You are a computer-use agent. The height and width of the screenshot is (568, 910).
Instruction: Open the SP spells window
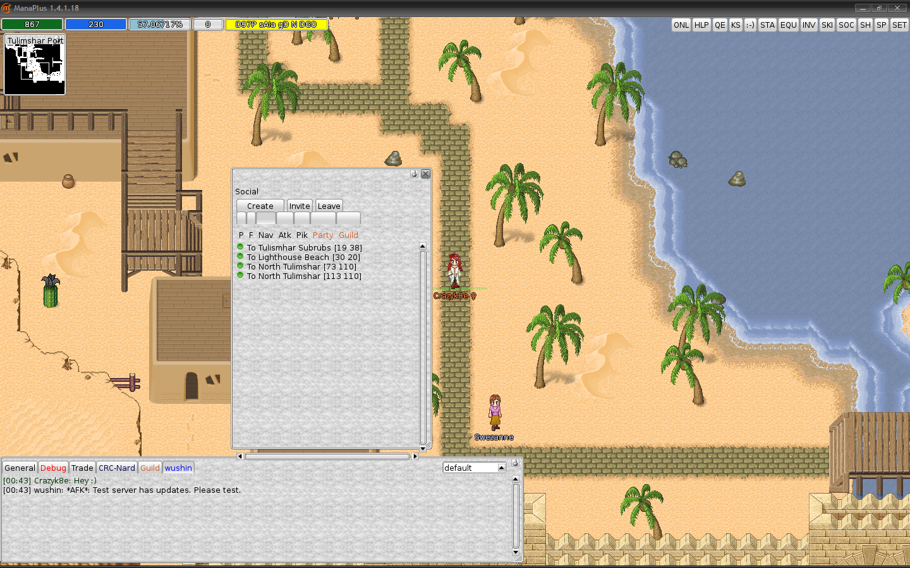coord(882,25)
